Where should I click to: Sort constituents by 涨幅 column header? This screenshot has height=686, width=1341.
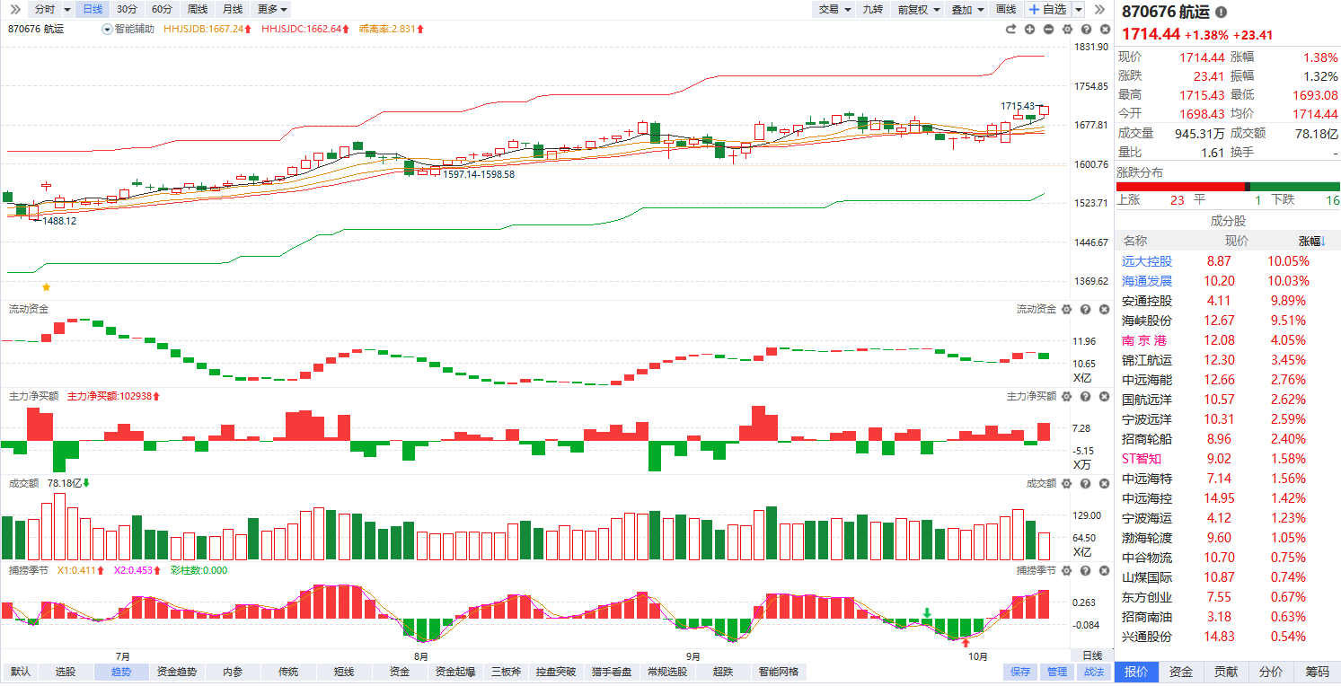click(x=1312, y=241)
